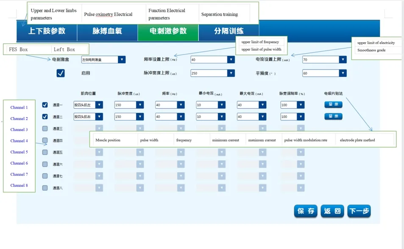This screenshot has width=404, height=249.
Task: Open the 频率设置上限 frequency limit dropdown
Action: point(231,60)
